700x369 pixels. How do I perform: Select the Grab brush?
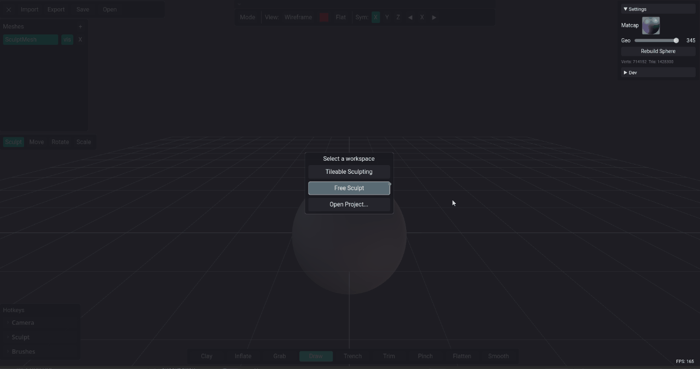280,356
